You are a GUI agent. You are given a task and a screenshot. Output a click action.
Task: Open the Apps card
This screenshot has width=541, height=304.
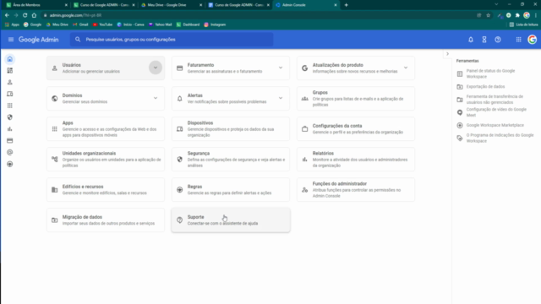106,128
